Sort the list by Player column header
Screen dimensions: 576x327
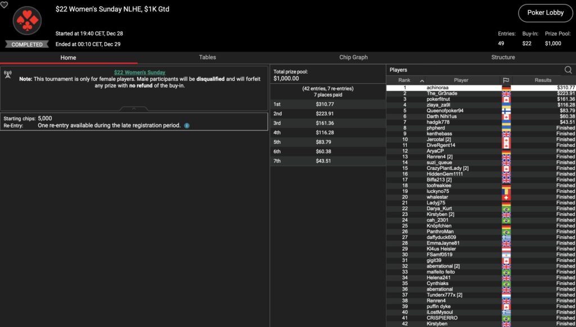pyautogui.click(x=461, y=80)
